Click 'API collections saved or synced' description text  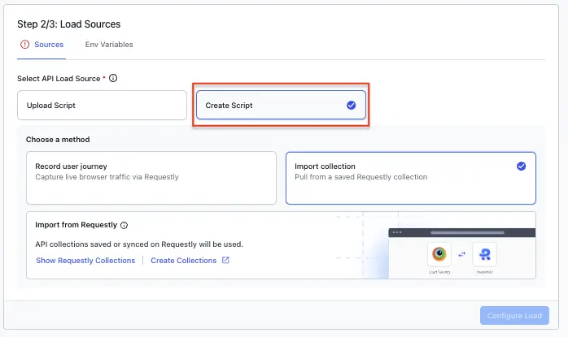point(139,244)
